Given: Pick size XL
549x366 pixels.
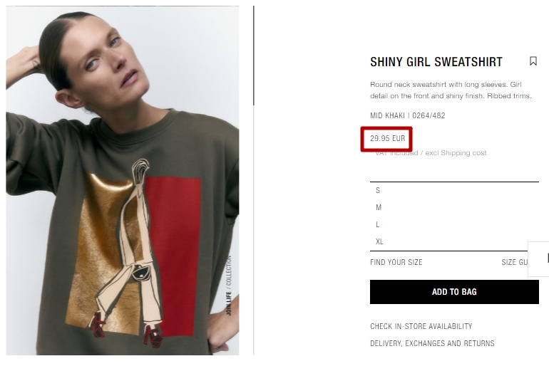Looking at the screenshot, I should 454,241.
